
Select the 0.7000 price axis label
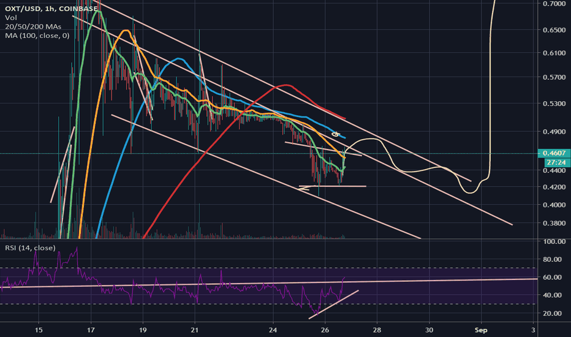[554, 4]
